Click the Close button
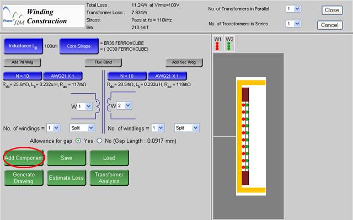This screenshot has width=353, height=220. point(332,10)
